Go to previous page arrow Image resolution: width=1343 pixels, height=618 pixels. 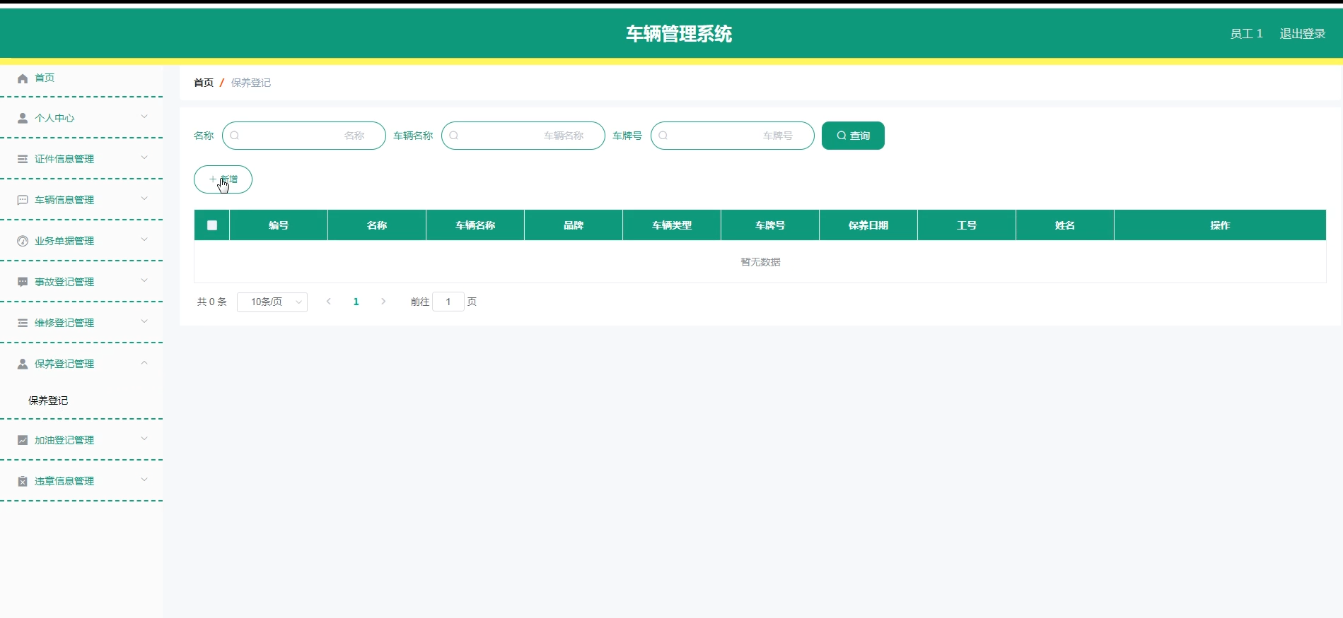pyautogui.click(x=329, y=302)
